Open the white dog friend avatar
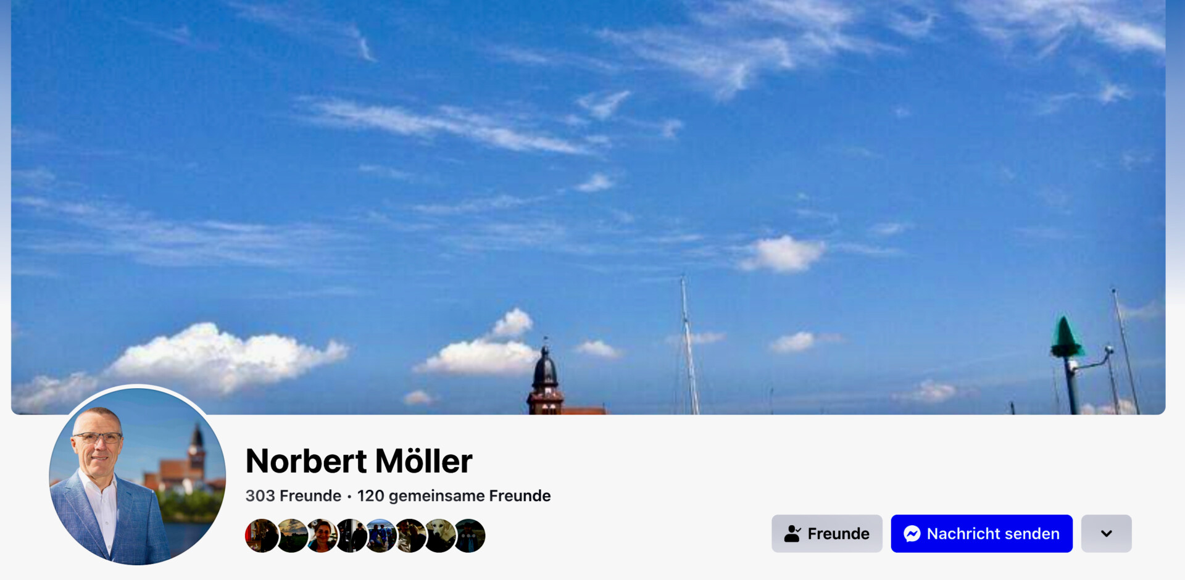The height and width of the screenshot is (580, 1185). click(x=440, y=536)
